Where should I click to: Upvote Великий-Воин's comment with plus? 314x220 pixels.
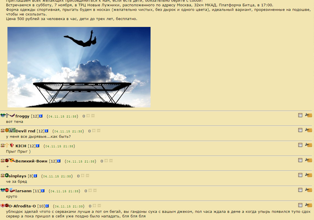106,161
